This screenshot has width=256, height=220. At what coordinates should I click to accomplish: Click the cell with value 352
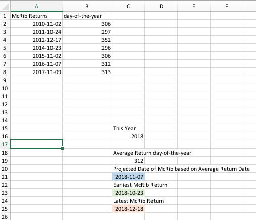(87, 40)
